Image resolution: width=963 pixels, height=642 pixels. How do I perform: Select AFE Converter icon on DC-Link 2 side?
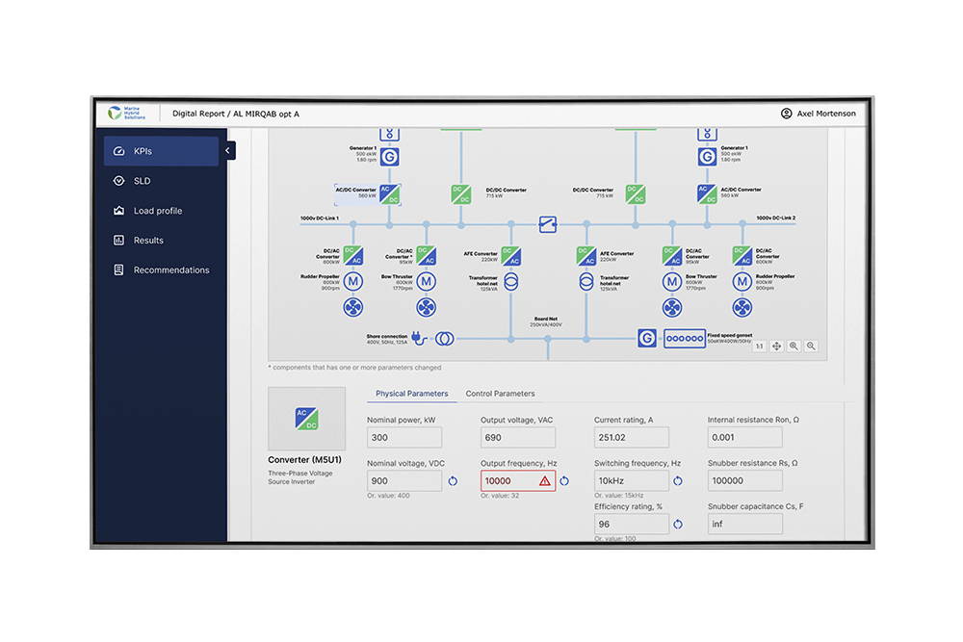(x=586, y=256)
